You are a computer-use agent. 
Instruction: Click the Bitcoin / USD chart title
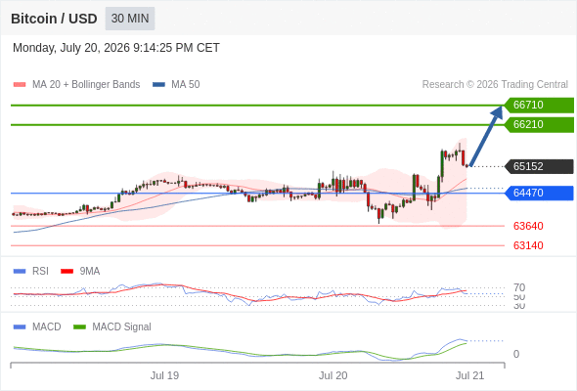click(x=54, y=19)
